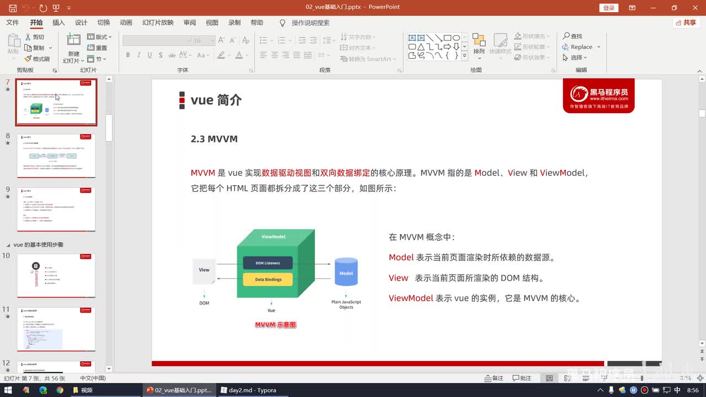Viewport: 706px width, 397px height.
Task: Click the Windows Start button
Action: click(8, 390)
